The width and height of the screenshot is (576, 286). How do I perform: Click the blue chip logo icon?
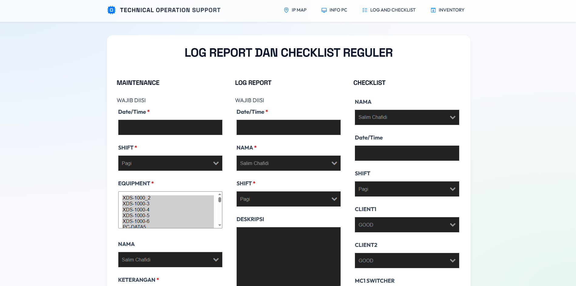(x=111, y=10)
